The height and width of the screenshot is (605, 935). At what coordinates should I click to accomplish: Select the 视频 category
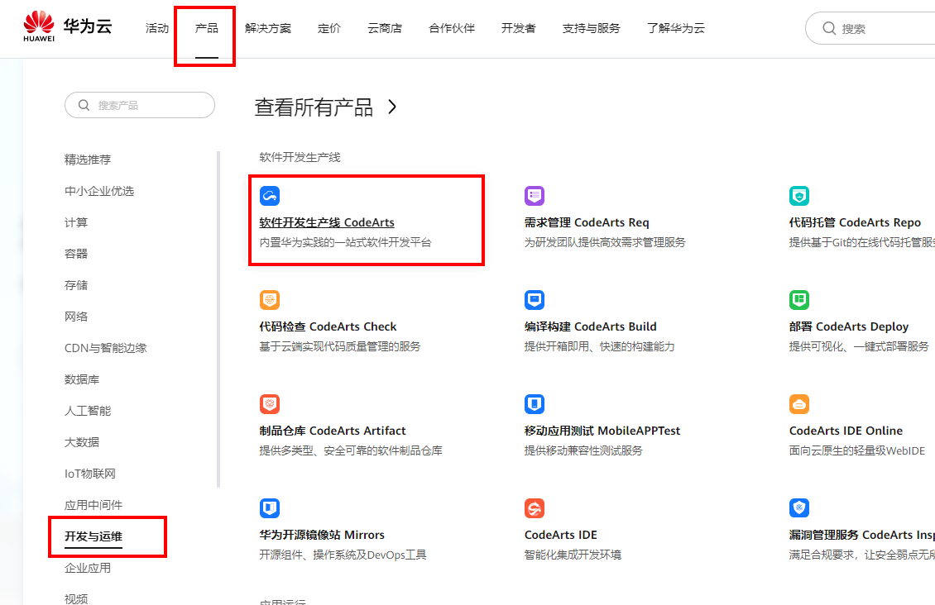pos(76,598)
